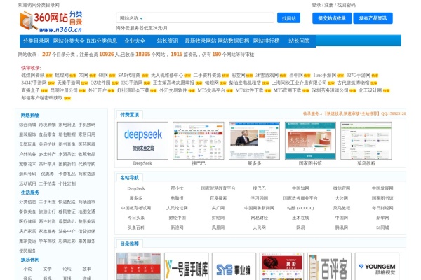This screenshot has height=280, width=421.
Task: Select 网站分类大全 in the navigation bar
Action: (x=69, y=41)
